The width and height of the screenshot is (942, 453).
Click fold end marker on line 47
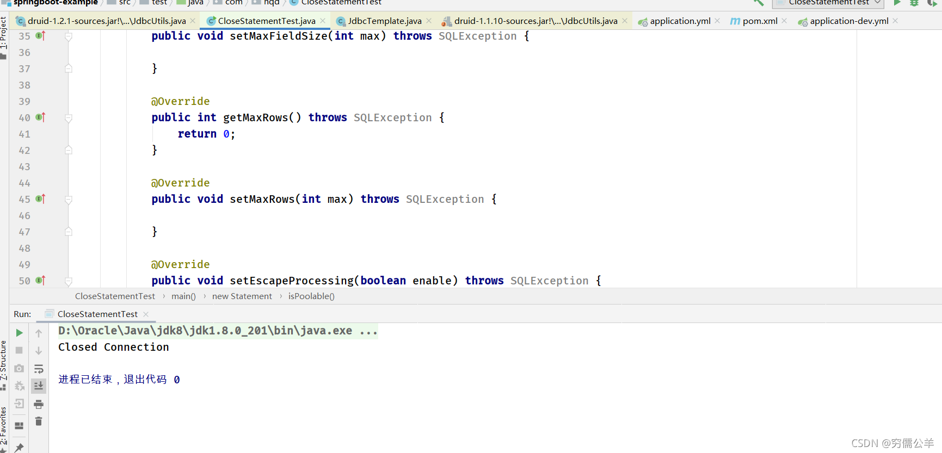coord(69,232)
